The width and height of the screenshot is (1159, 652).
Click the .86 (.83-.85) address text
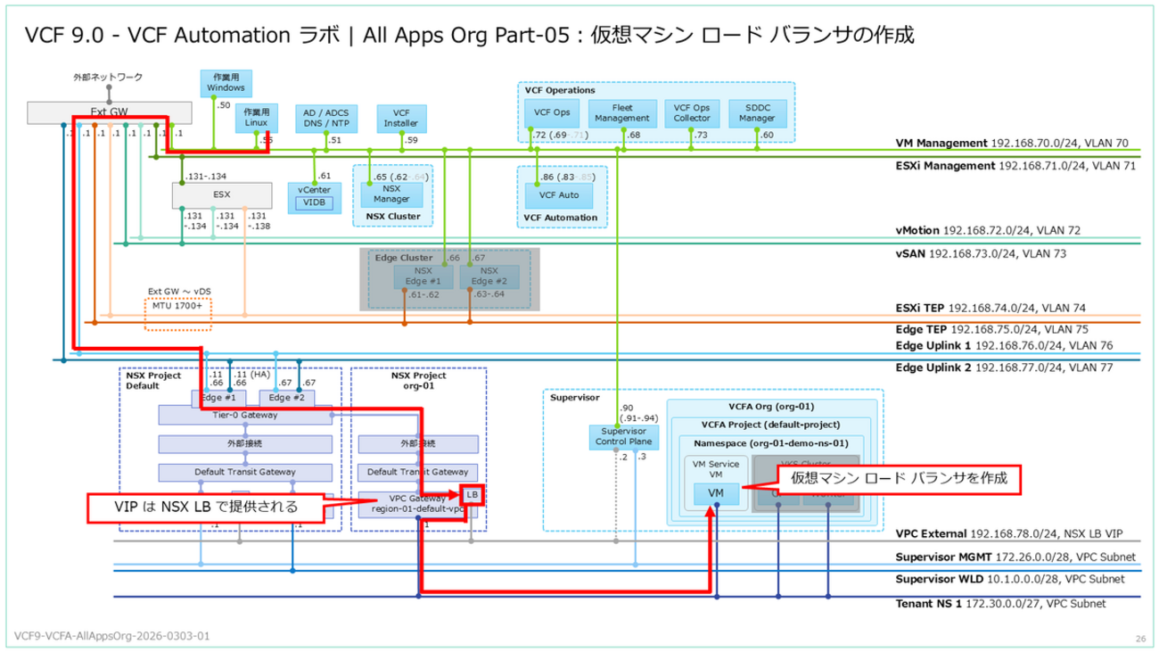[566, 177]
